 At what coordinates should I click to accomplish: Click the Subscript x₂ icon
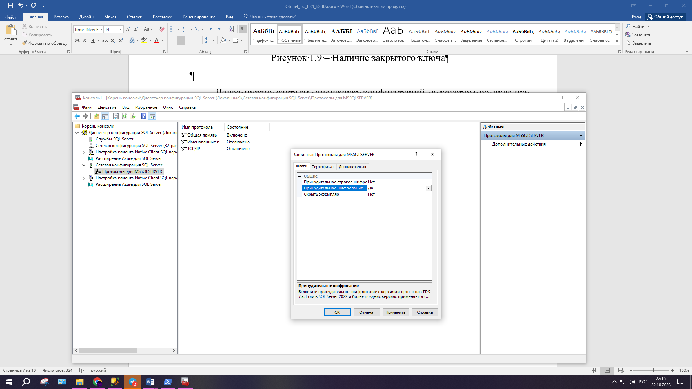(x=113, y=40)
